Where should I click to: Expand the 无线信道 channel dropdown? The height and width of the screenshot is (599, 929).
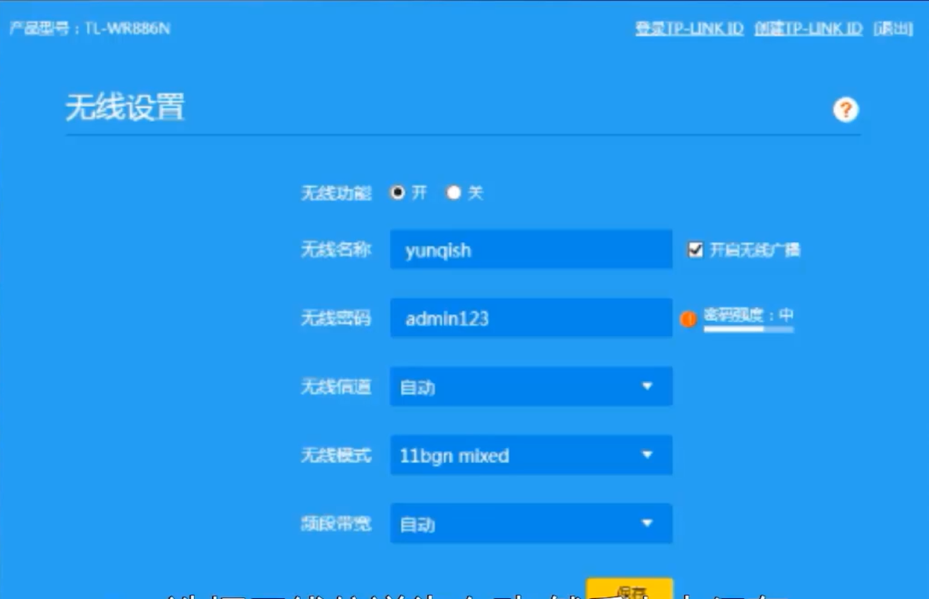[x=531, y=386]
